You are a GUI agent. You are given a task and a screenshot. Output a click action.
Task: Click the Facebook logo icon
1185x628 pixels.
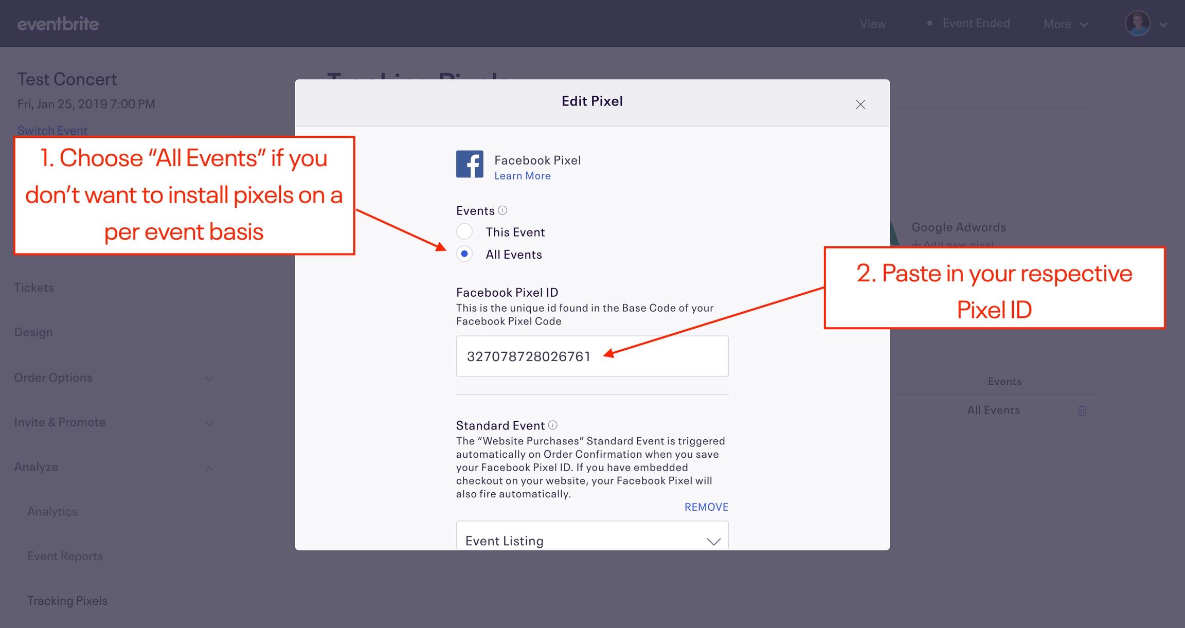(x=470, y=164)
